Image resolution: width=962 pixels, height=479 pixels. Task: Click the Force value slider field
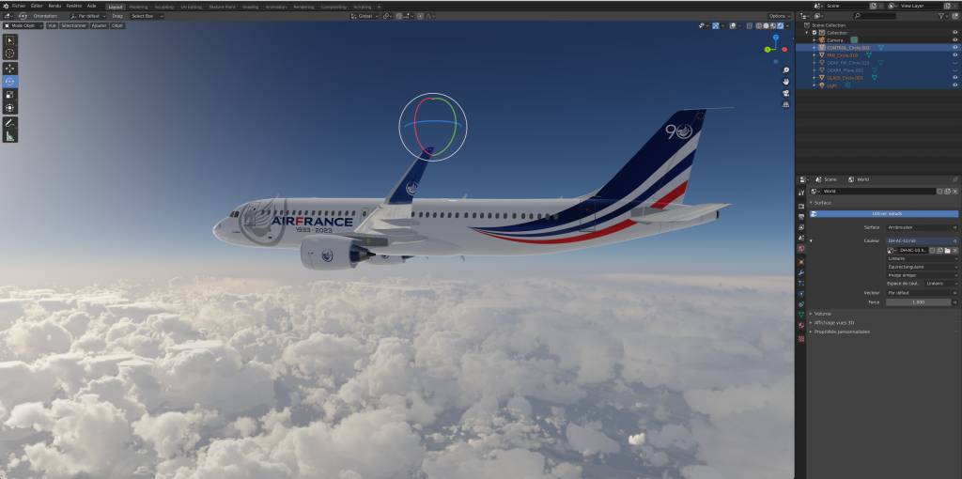click(919, 302)
